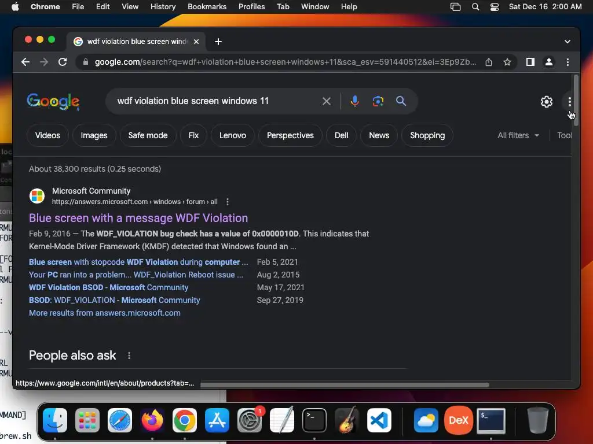Open a new tab with plus button
This screenshot has width=593, height=444.
pos(218,42)
